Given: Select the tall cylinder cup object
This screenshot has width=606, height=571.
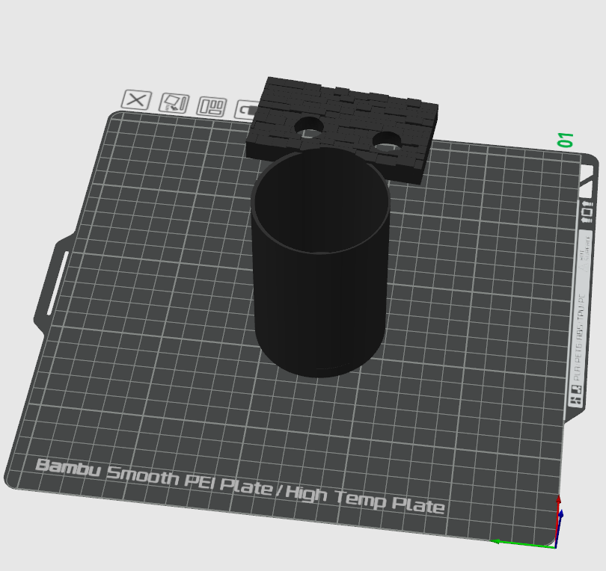Looking at the screenshot, I should tap(320, 262).
